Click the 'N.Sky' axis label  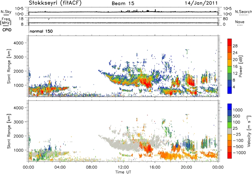coord(6,12)
